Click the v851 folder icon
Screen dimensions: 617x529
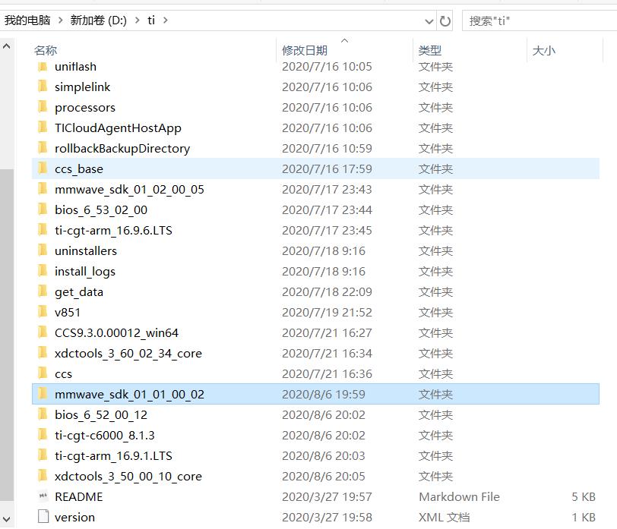[x=43, y=312]
